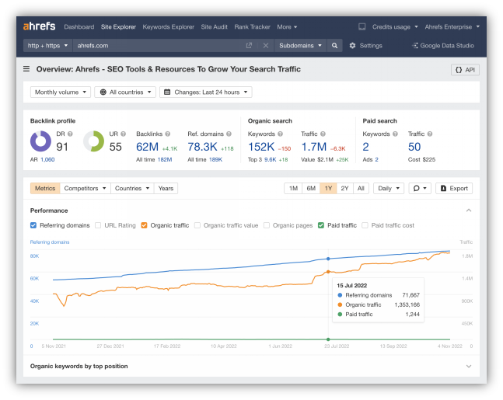Open All countries dropdown
Viewport: 503px width, 400px height.
125,92
